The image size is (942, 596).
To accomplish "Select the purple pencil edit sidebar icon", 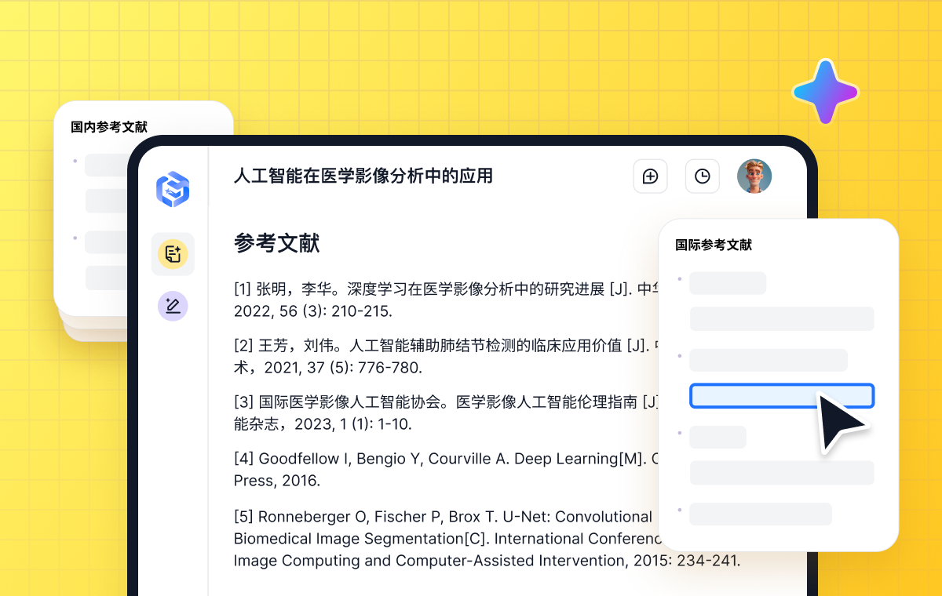I will pyautogui.click(x=173, y=306).
